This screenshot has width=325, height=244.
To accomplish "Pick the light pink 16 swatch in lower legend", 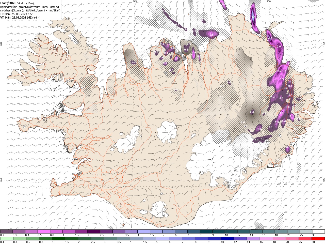I will tap(266, 239).
